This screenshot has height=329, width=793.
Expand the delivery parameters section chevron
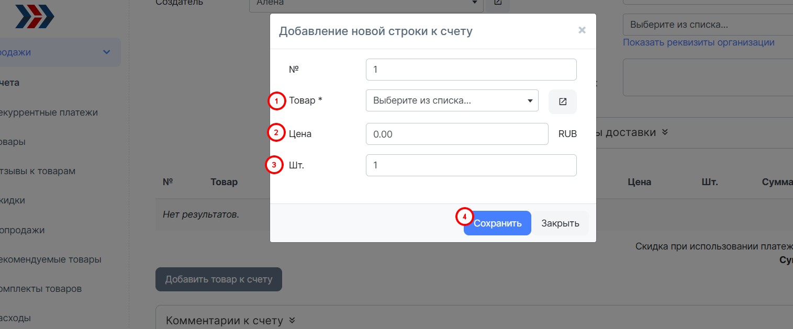[665, 132]
